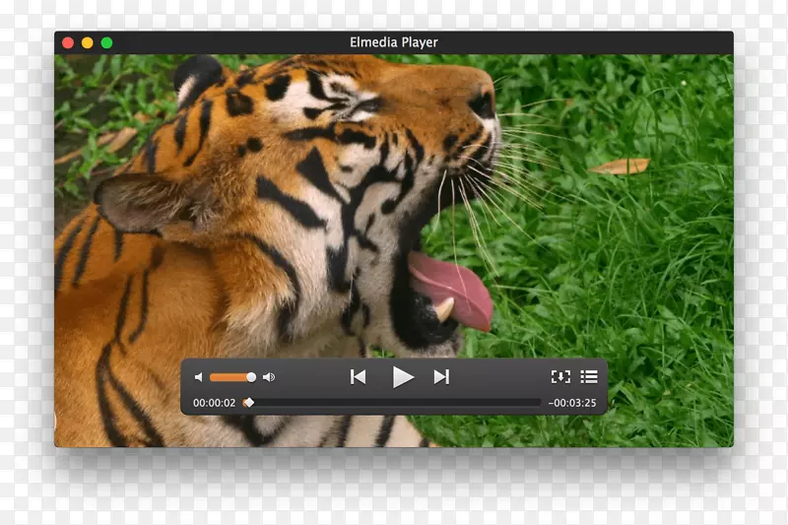Click the volume slider knob
788x525 pixels.
251,377
